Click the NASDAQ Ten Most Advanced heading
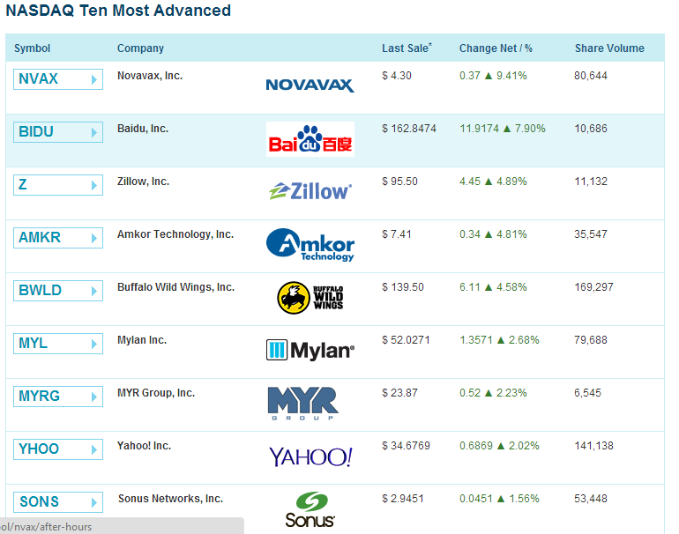The width and height of the screenshot is (679, 534). (118, 11)
